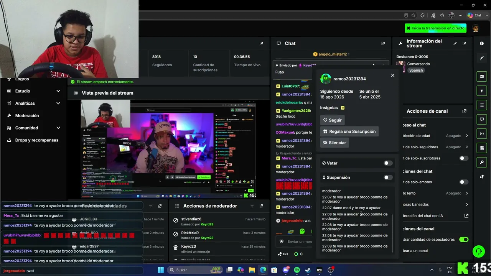Click the Keyrd23 link on stivendiaz8 ban
The image size is (491, 276).
tap(207, 224)
